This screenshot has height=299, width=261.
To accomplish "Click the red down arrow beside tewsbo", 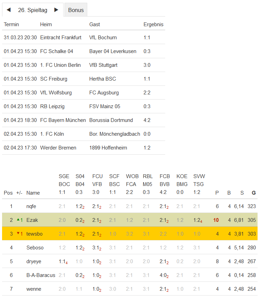I will [18, 233].
